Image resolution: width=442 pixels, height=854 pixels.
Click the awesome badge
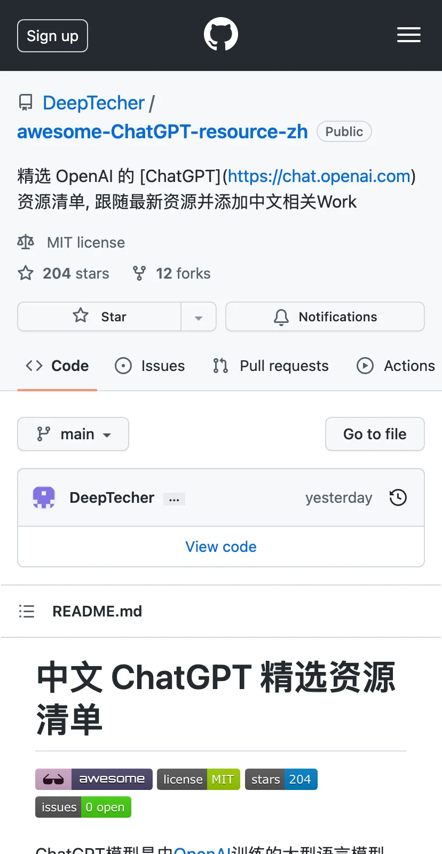(94, 779)
